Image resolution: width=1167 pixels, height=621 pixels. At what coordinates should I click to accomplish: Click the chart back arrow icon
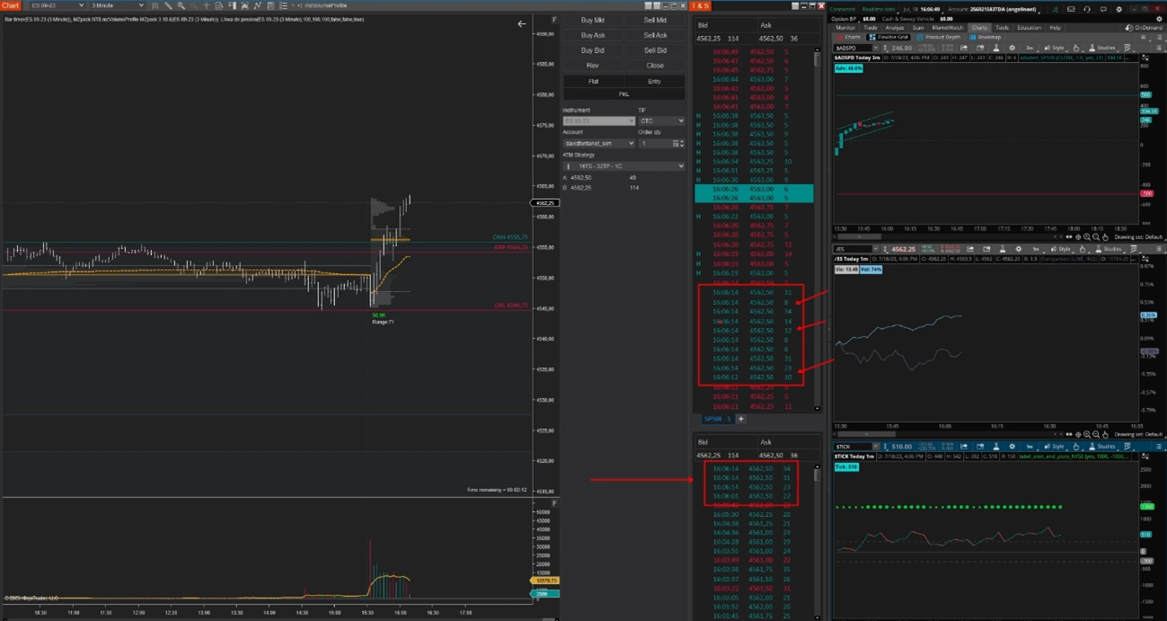(522, 24)
